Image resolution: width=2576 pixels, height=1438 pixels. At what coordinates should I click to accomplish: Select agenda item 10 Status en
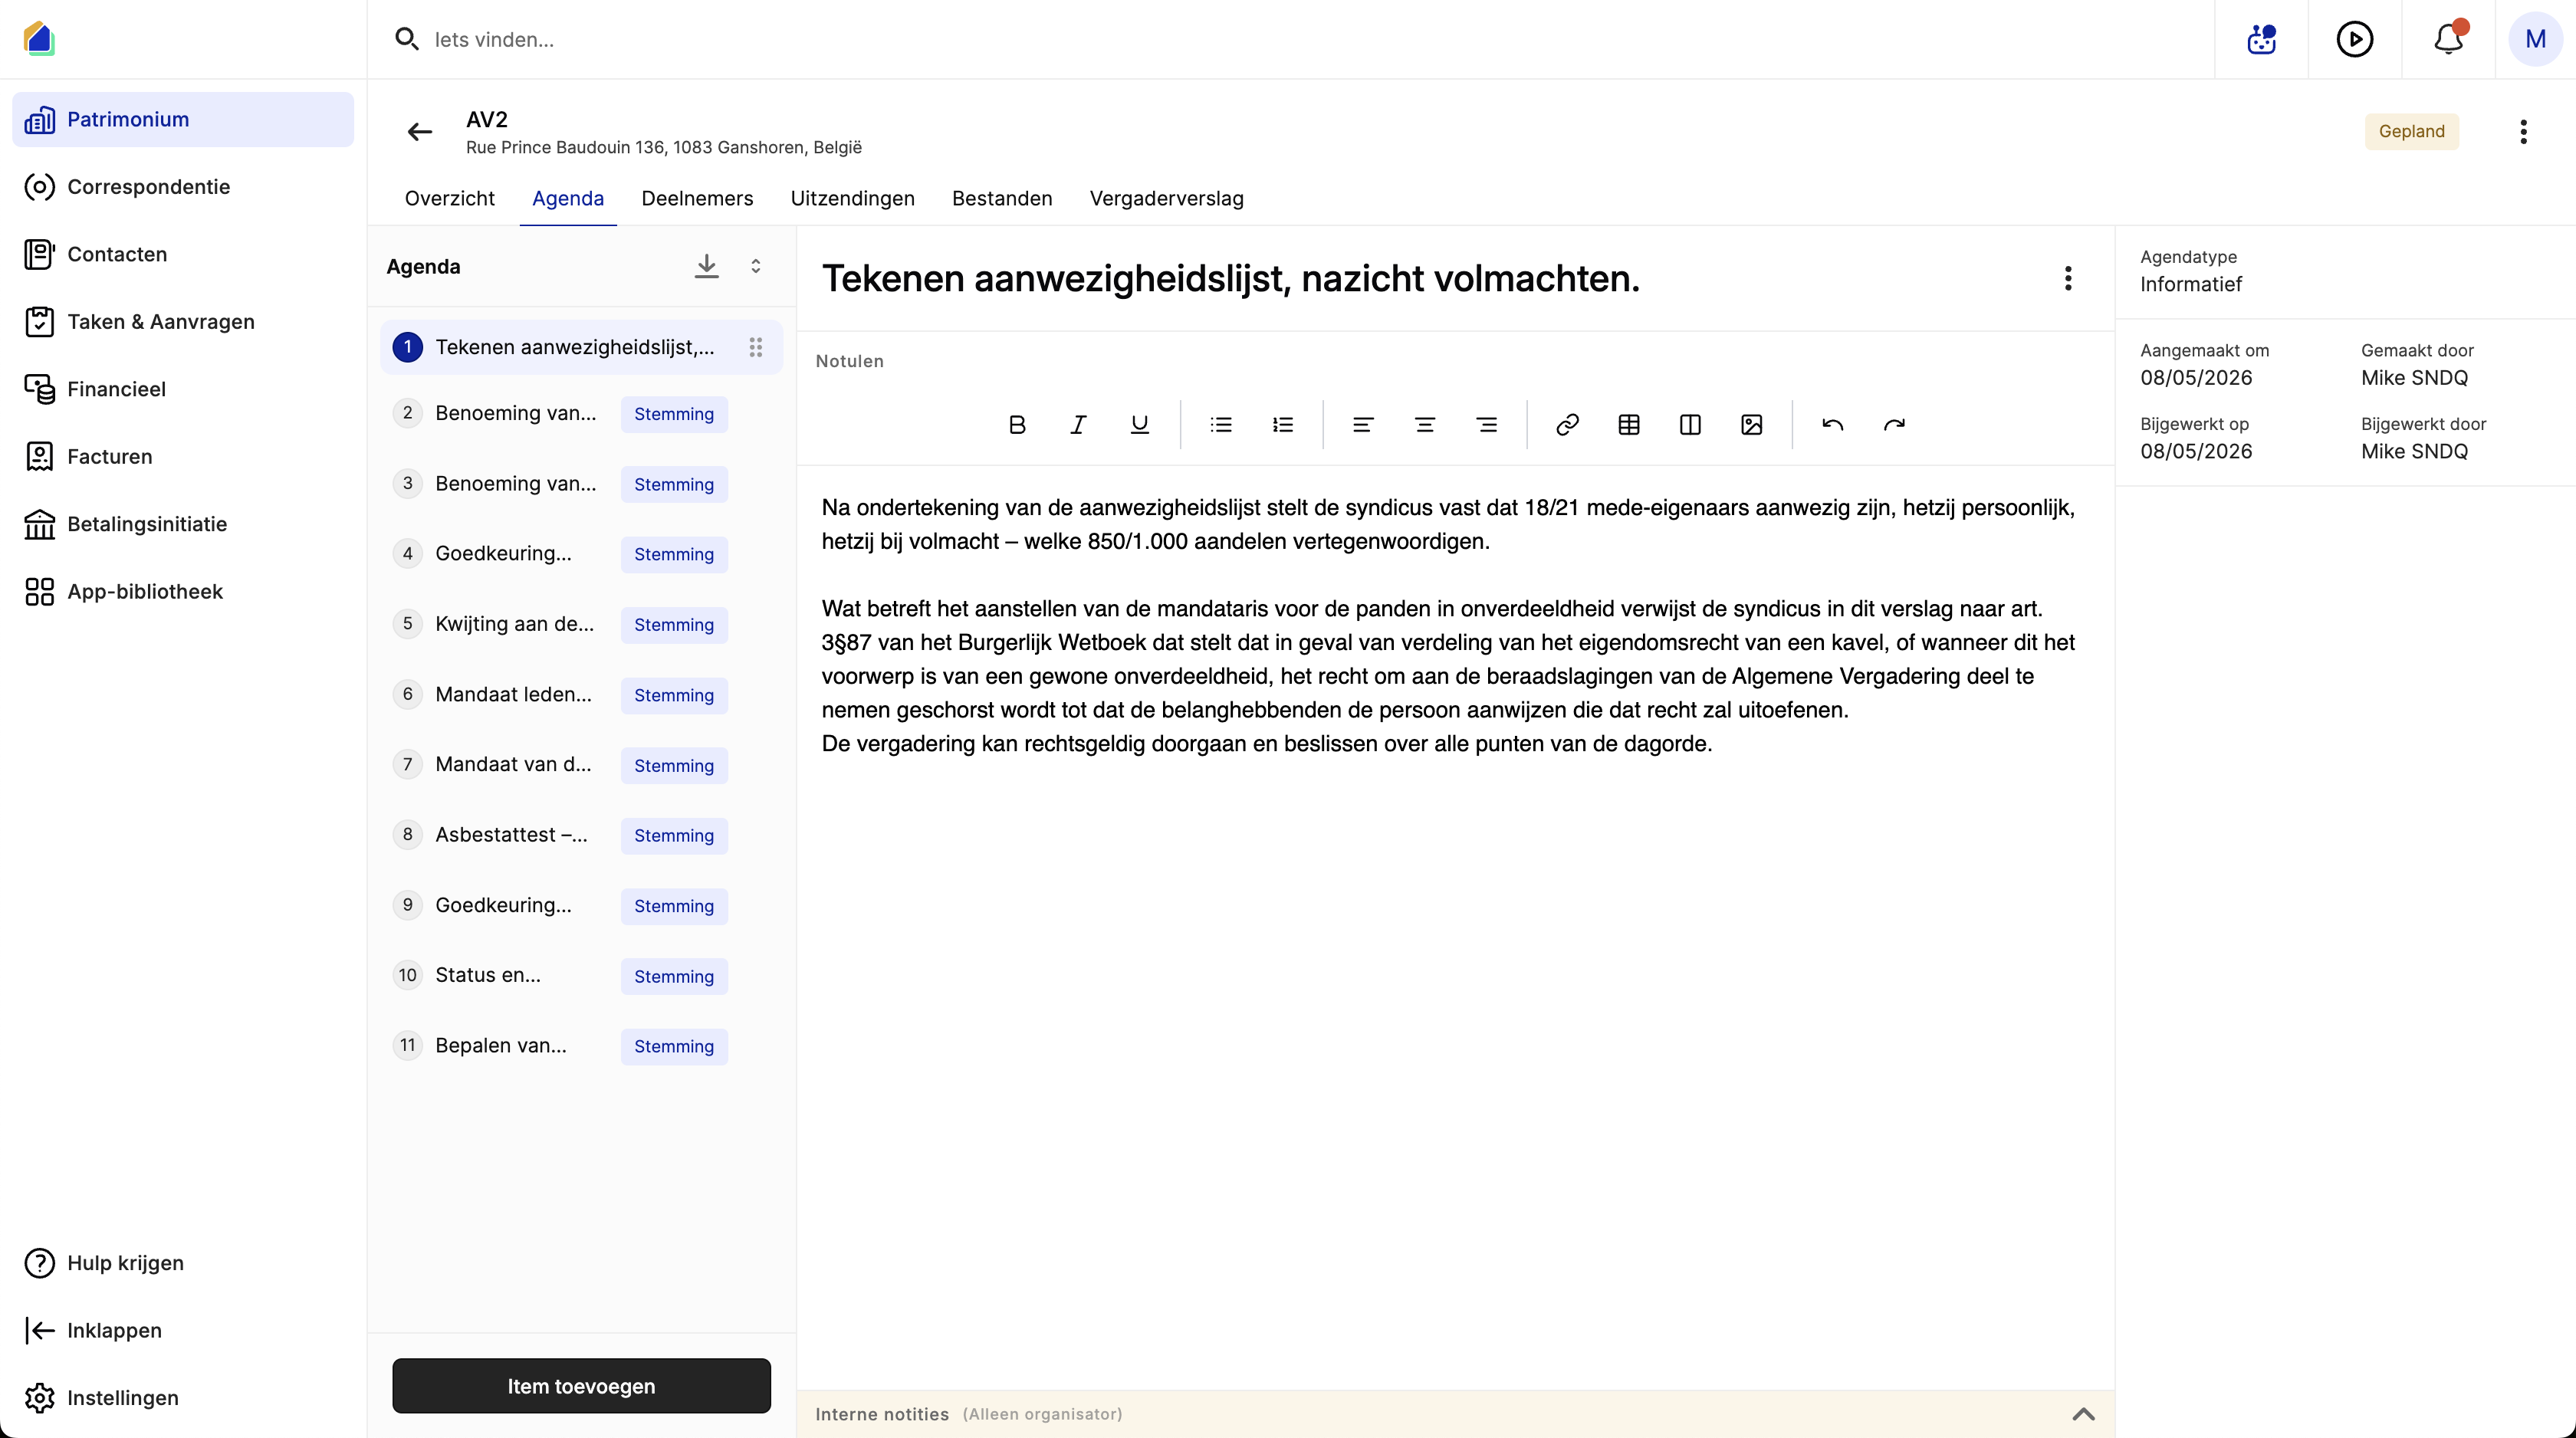(x=581, y=976)
